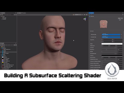The height and width of the screenshot is (93, 124).
Task: Click the Roughness slider handle
Action: 106,50
